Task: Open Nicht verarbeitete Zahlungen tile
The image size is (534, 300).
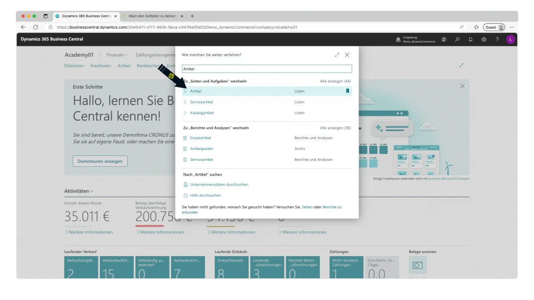Action: tap(346, 267)
